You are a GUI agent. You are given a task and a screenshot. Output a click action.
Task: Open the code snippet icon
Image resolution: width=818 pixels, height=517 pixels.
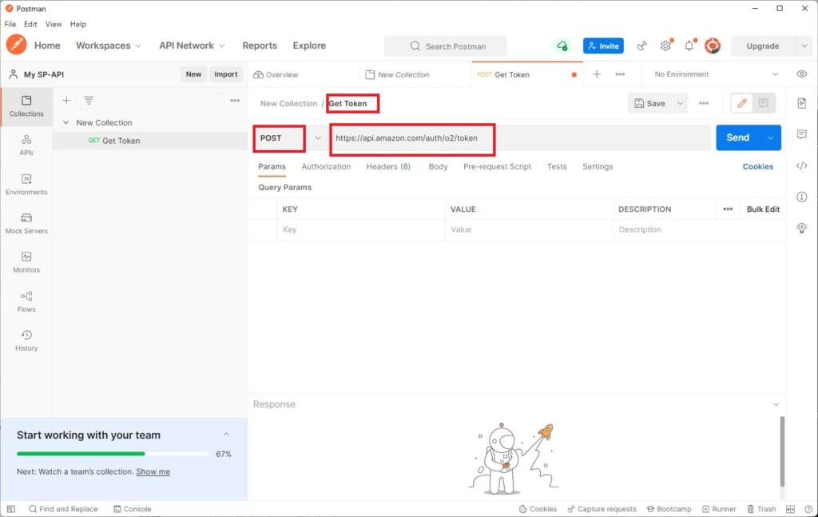pyautogui.click(x=802, y=166)
